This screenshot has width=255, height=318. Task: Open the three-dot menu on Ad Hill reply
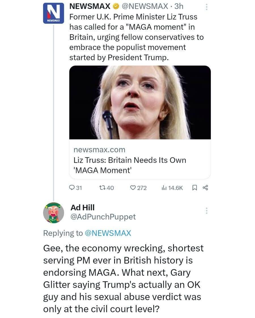[207, 211]
